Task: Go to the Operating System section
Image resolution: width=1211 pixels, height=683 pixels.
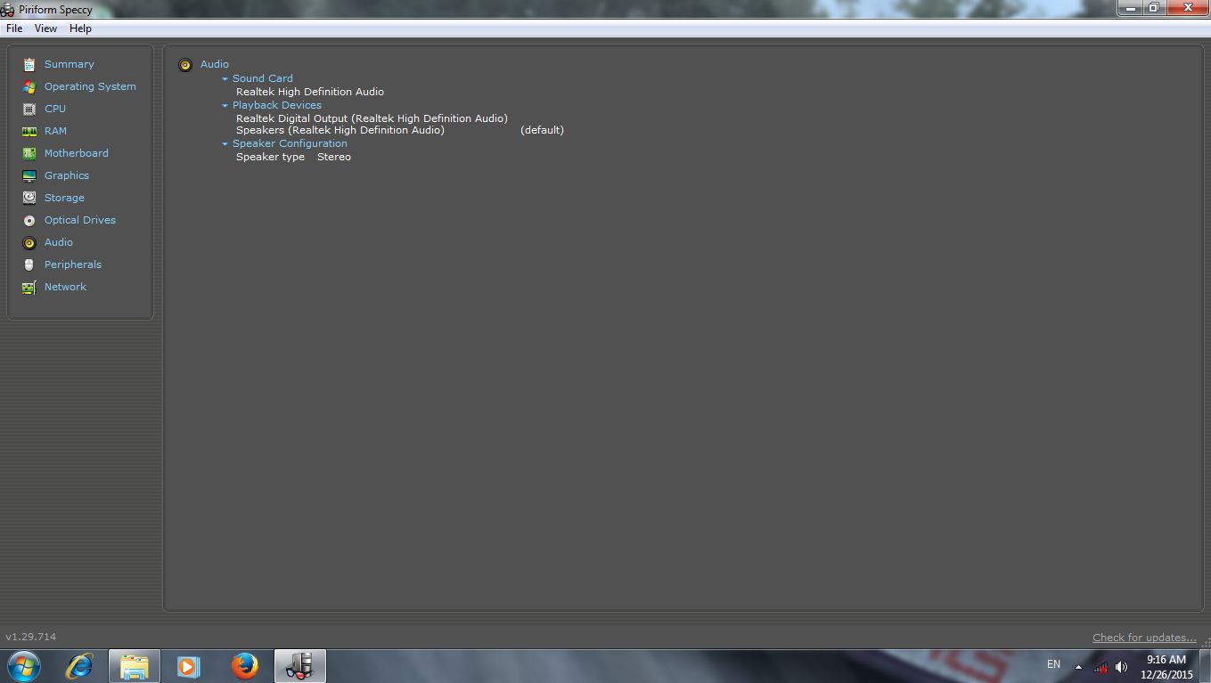Action: pos(90,86)
